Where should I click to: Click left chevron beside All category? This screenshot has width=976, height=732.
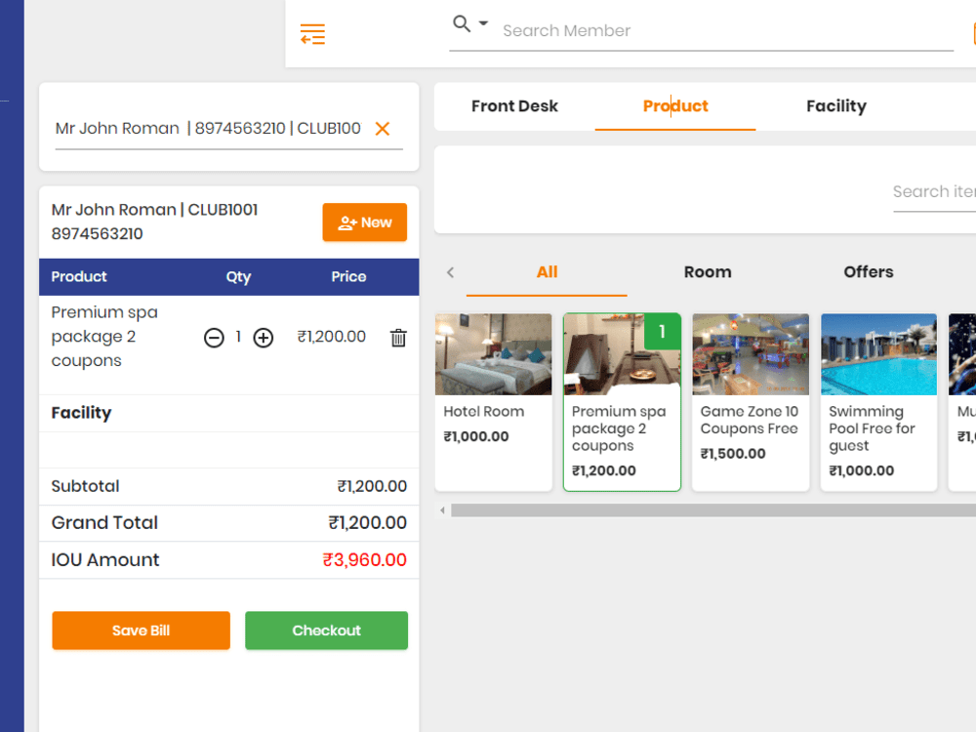450,272
